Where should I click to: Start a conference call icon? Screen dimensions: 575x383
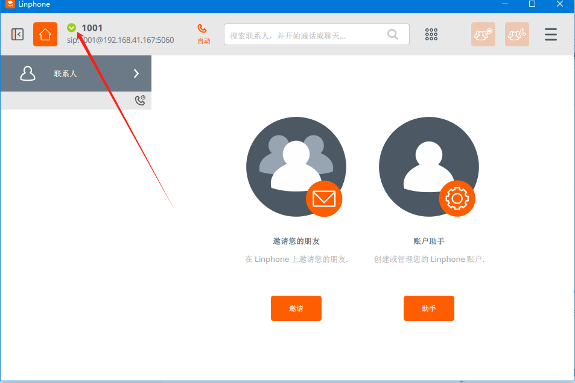point(516,34)
